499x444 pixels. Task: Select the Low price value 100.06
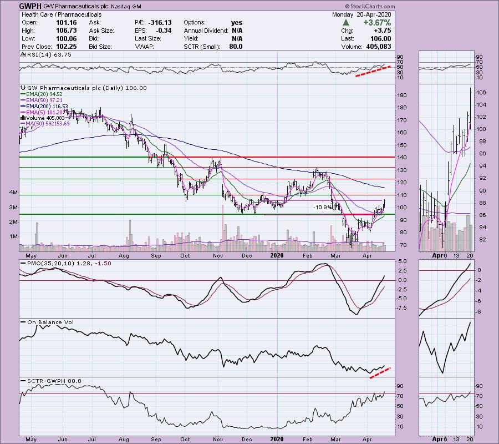pyautogui.click(x=67, y=38)
